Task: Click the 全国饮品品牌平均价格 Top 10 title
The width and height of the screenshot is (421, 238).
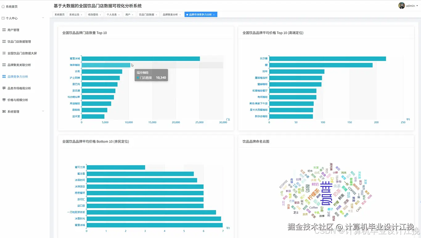Action: tap(273, 33)
